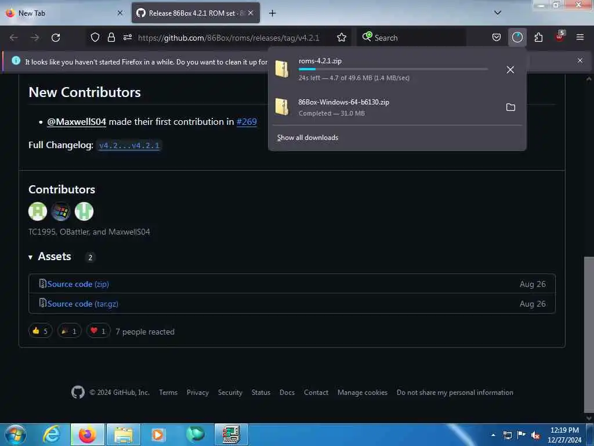Go back to previous page
This screenshot has height=446, width=594.
tap(14, 38)
